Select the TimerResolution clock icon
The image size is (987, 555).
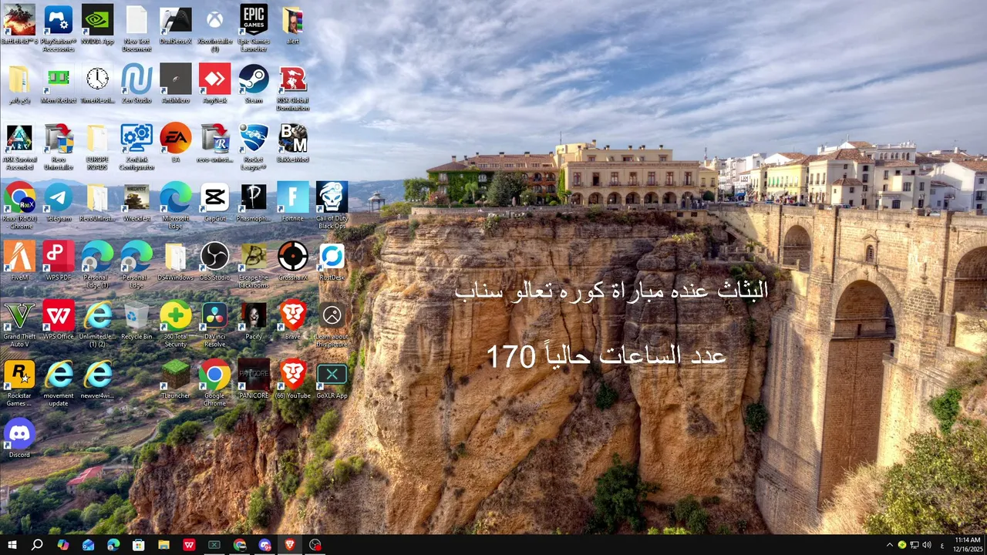pyautogui.click(x=97, y=85)
